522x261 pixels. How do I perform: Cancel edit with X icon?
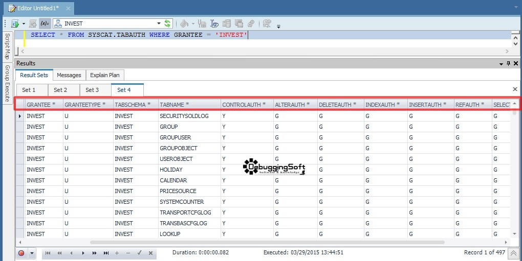click(150, 253)
